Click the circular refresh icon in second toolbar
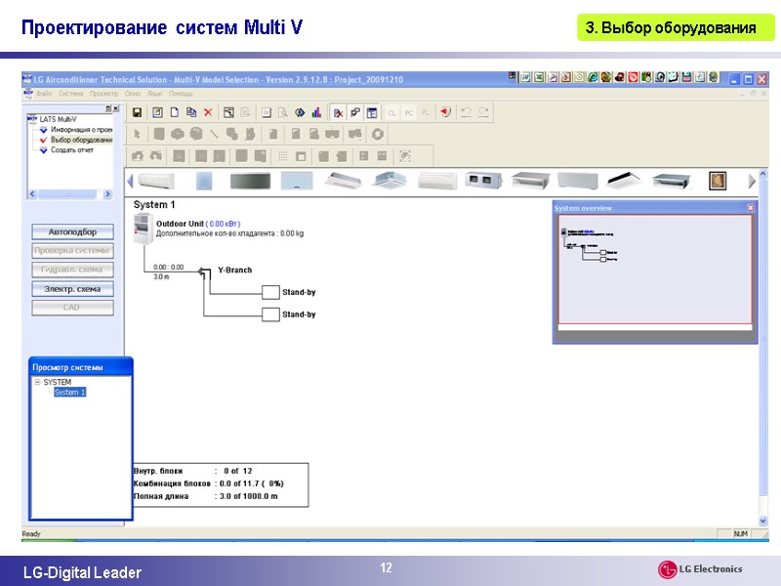This screenshot has height=586, width=781. pyautogui.click(x=378, y=134)
